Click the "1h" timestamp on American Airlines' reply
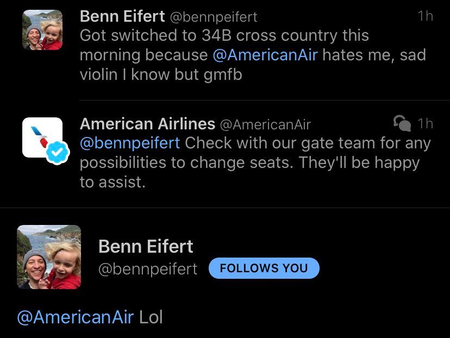 click(x=426, y=124)
